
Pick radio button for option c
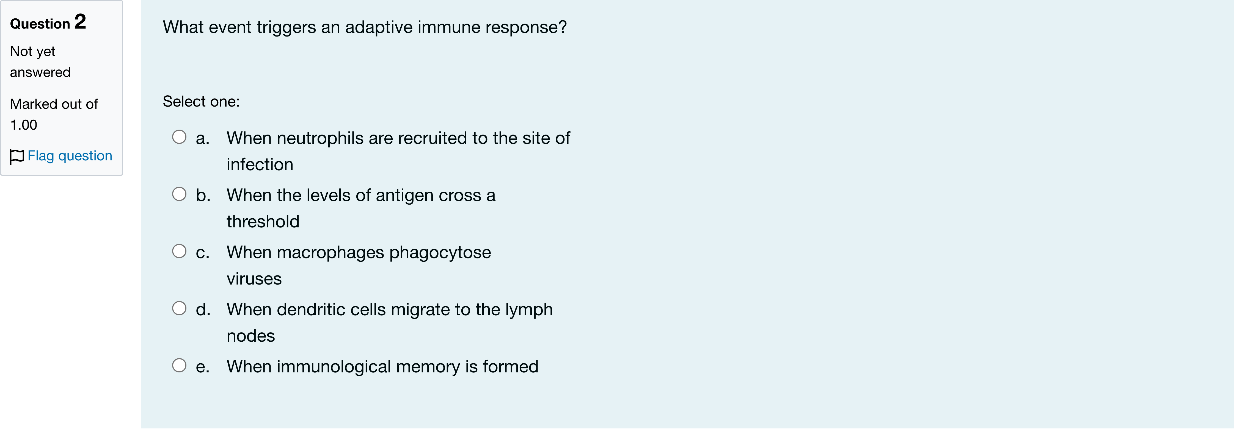click(179, 251)
